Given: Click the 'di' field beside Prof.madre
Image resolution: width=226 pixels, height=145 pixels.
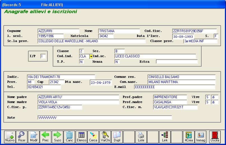Looking at the screenshot, I should (215, 102).
